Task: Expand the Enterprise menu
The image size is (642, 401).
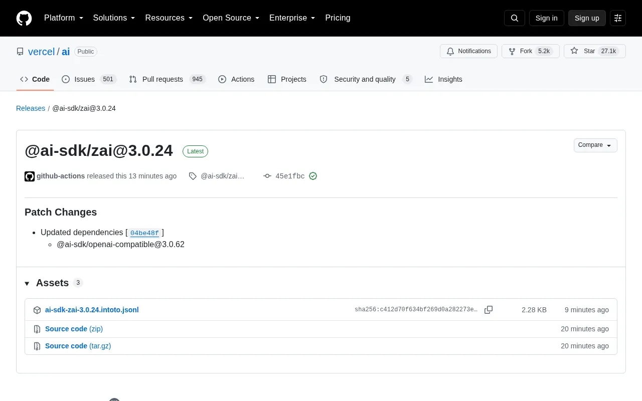Action: [x=292, y=18]
